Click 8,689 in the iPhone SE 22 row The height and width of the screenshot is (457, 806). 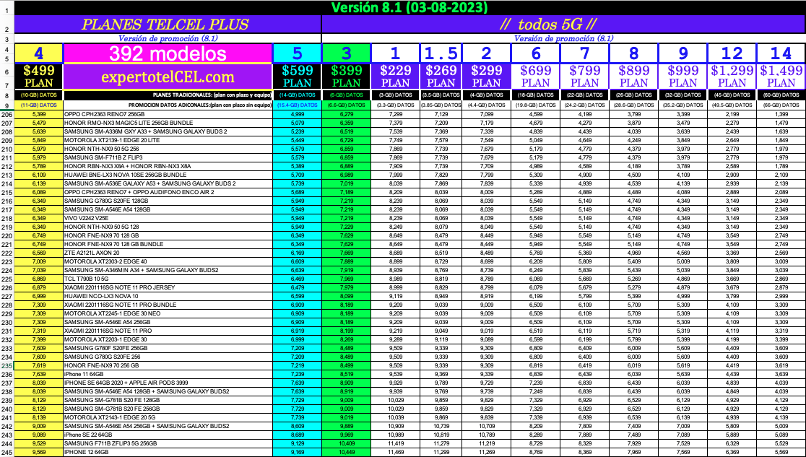coord(297,435)
